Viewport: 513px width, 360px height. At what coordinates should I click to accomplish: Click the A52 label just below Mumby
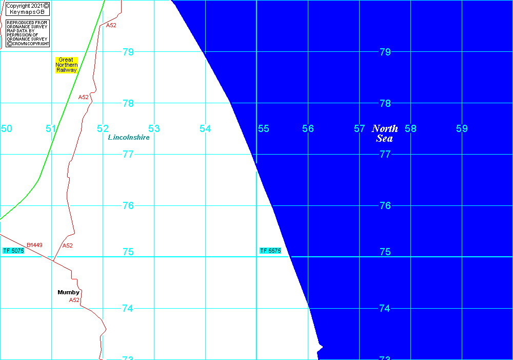coord(74,300)
